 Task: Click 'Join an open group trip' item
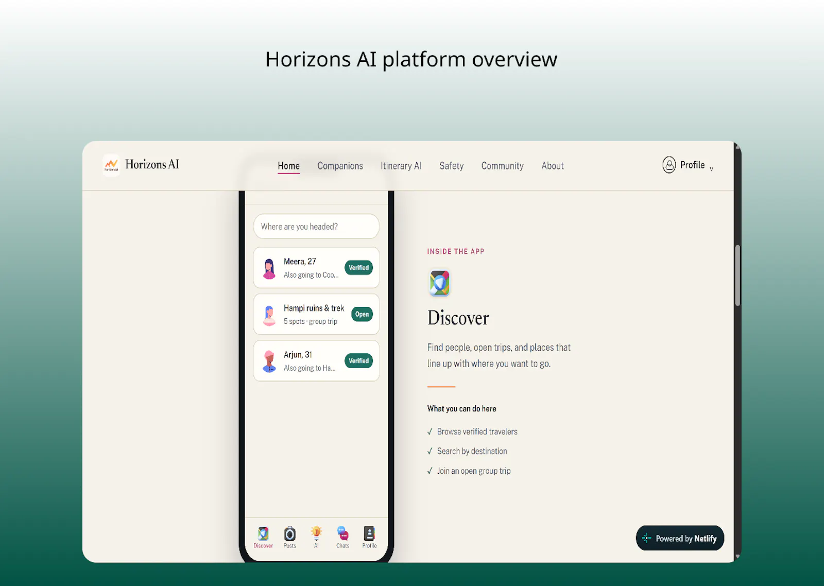[x=474, y=471]
